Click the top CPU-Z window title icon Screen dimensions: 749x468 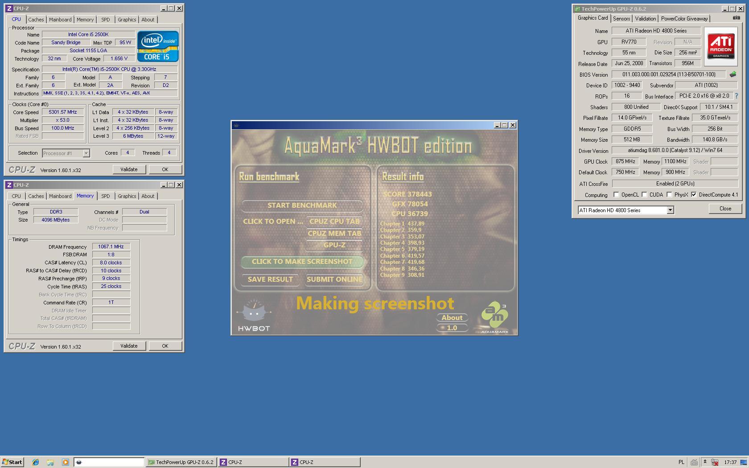coord(9,8)
